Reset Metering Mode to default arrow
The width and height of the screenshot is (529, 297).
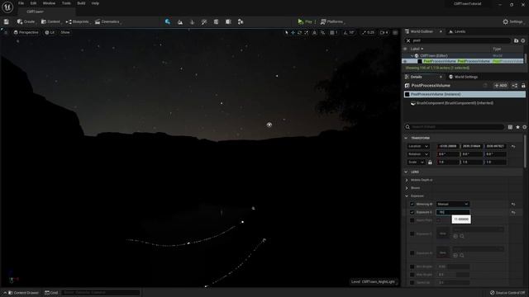coord(513,205)
